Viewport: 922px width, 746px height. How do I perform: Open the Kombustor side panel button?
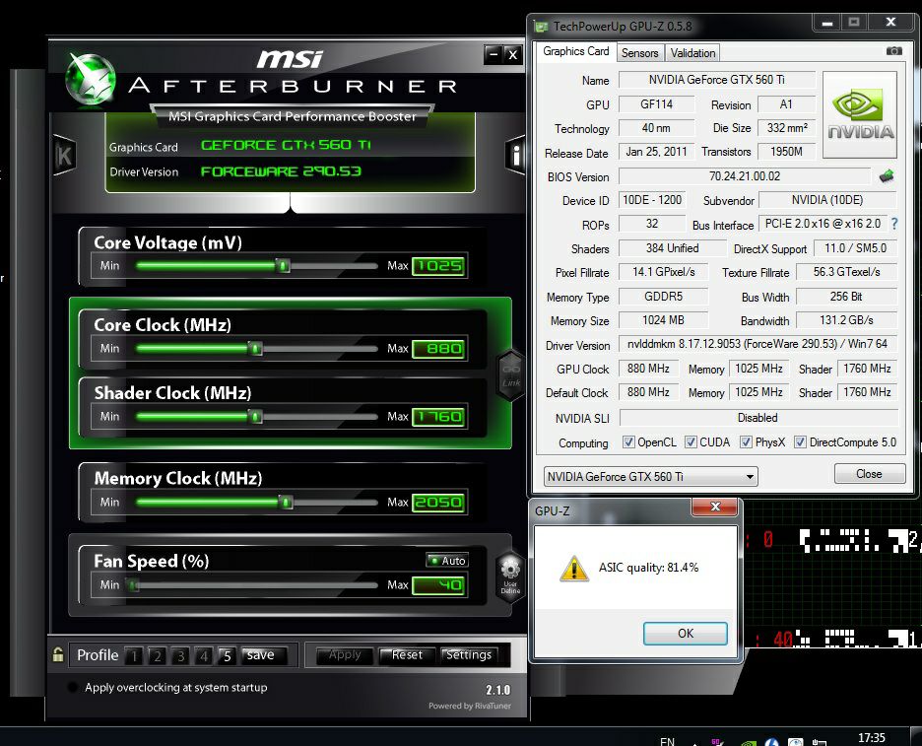[63, 156]
